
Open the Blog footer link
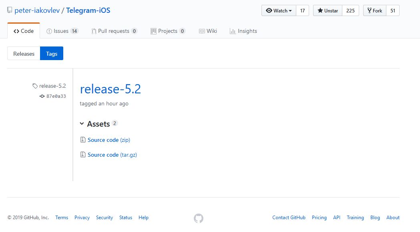coord(375,218)
